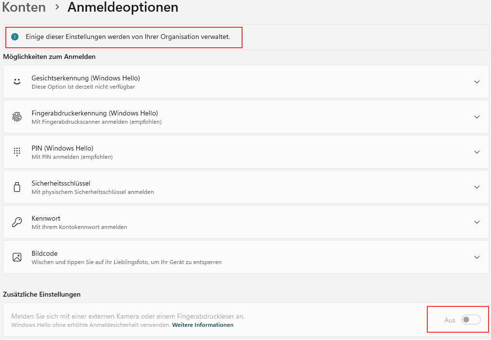This screenshot has height=340, width=491.
Task: Click 'Windows Hello ohne erhöhte Anmeldesicherheit' text
Action: tap(91, 325)
